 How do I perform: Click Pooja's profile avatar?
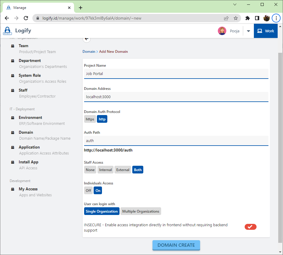[x=222, y=31]
